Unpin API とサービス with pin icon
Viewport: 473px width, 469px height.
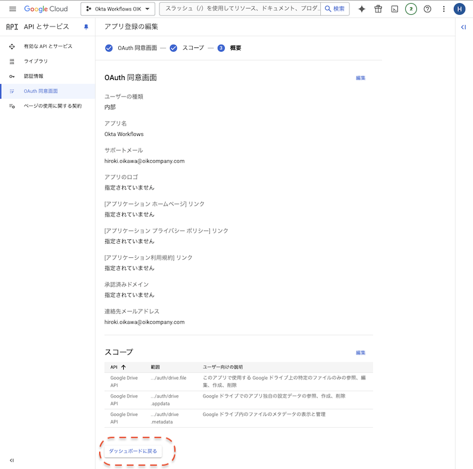point(86,27)
